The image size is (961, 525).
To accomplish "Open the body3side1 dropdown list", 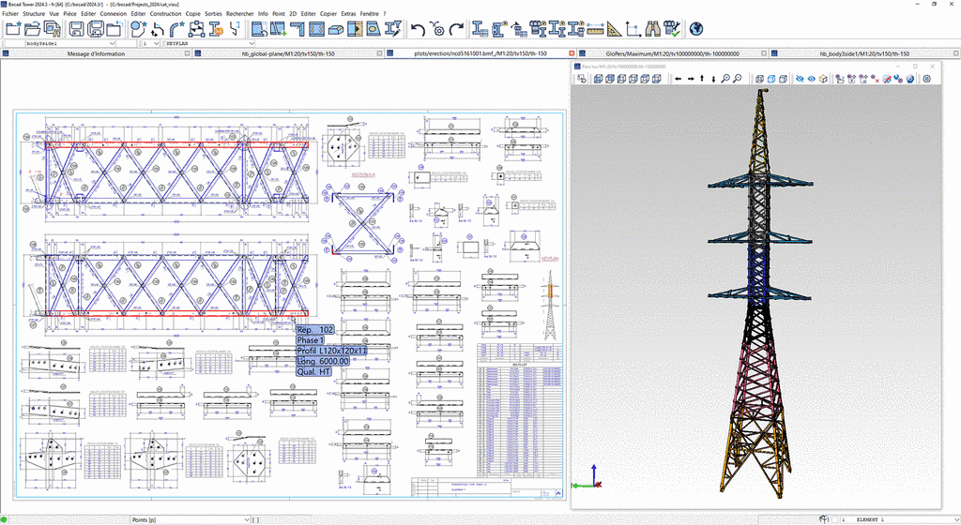I will tap(114, 43).
